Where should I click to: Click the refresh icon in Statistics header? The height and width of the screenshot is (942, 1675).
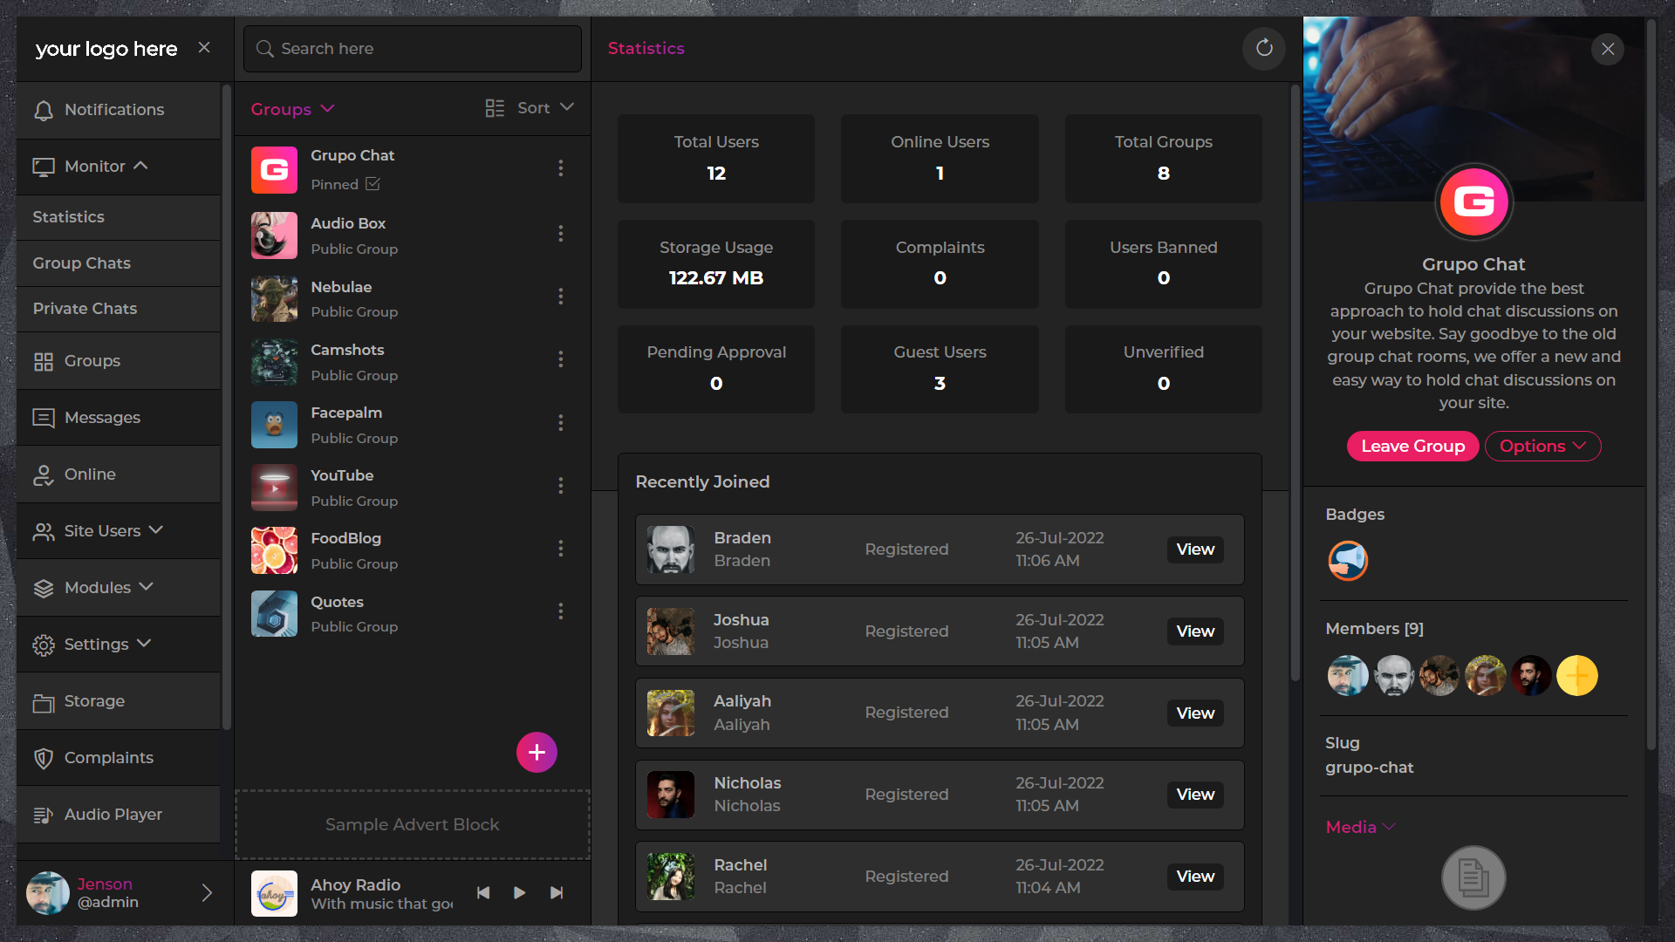coord(1263,48)
